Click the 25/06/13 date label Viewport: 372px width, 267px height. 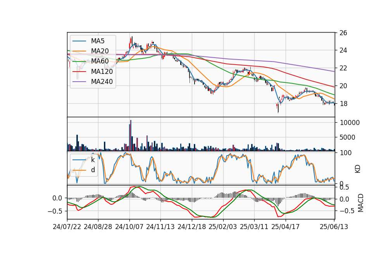point(334,227)
